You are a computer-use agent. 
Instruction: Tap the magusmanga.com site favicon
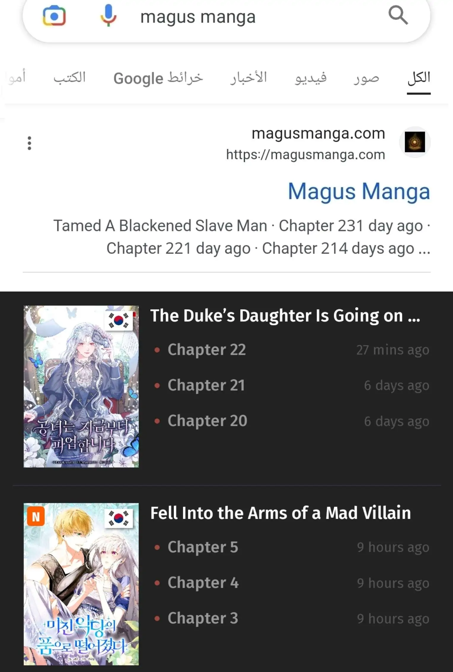(415, 142)
